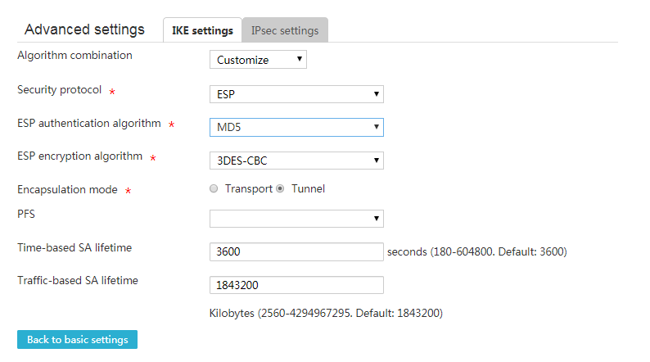Image resolution: width=650 pixels, height=362 pixels.
Task: Open the Algorithm combination dropdown
Action: (x=258, y=60)
